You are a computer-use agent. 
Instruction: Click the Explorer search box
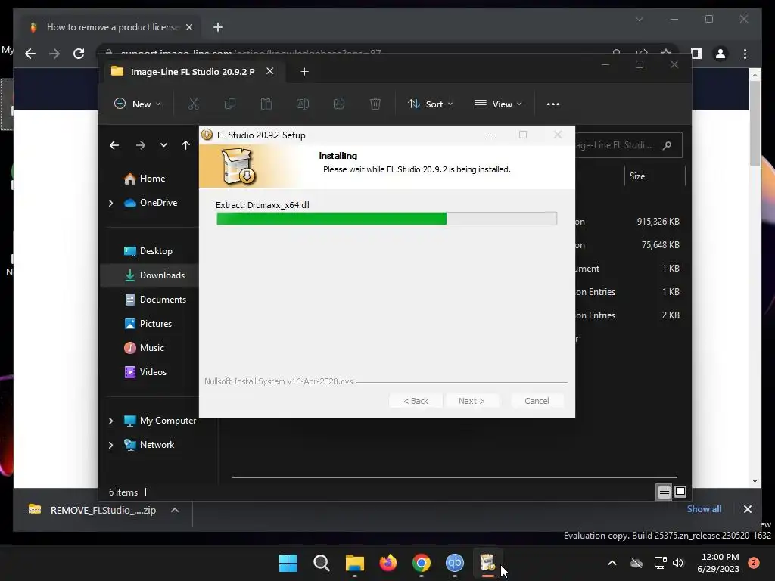pos(627,145)
